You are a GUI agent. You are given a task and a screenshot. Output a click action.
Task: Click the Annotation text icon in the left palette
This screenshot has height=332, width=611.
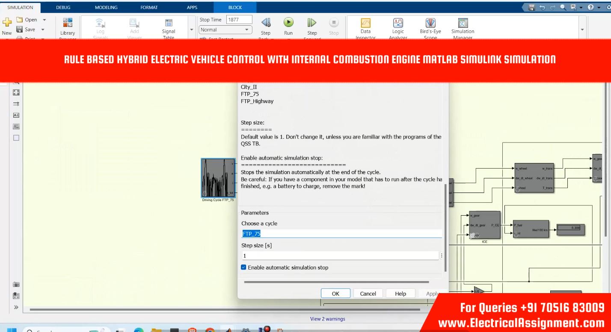pos(16,115)
